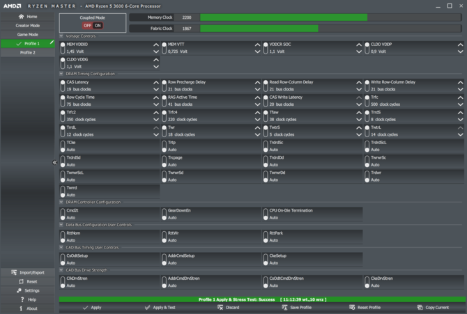The image size is (467, 314).
Task: Click the Help question mark icon
Action: click(x=22, y=299)
